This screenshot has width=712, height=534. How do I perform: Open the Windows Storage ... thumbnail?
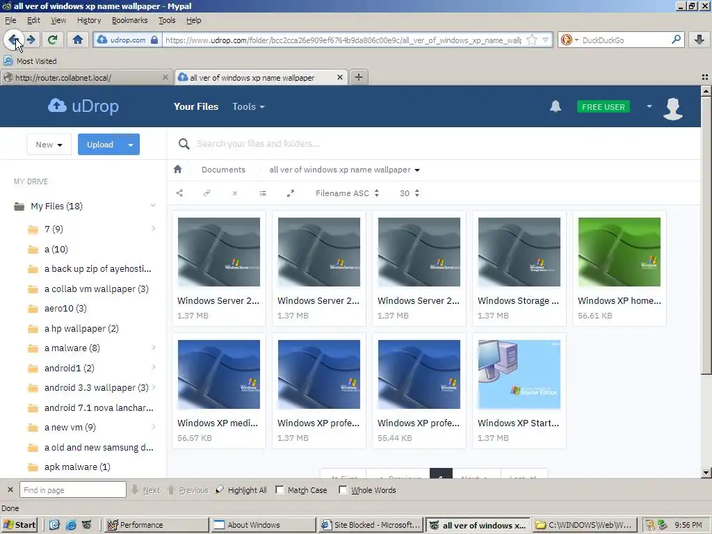(519, 252)
